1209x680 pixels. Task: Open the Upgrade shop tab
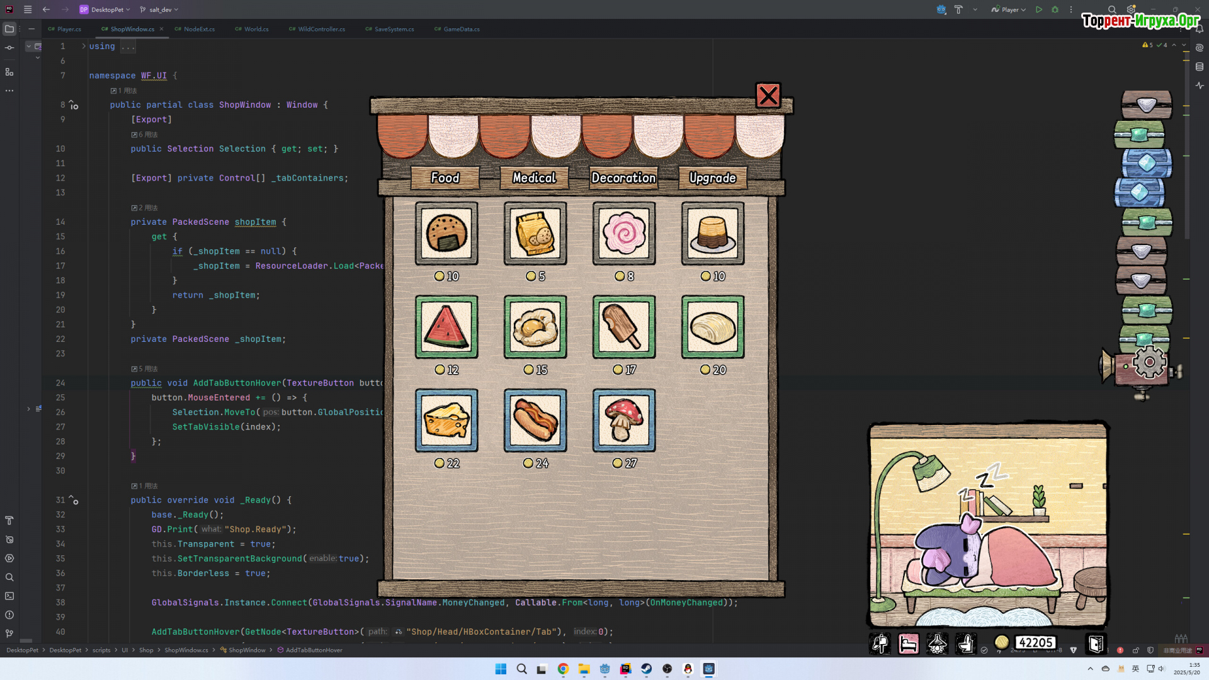point(712,178)
